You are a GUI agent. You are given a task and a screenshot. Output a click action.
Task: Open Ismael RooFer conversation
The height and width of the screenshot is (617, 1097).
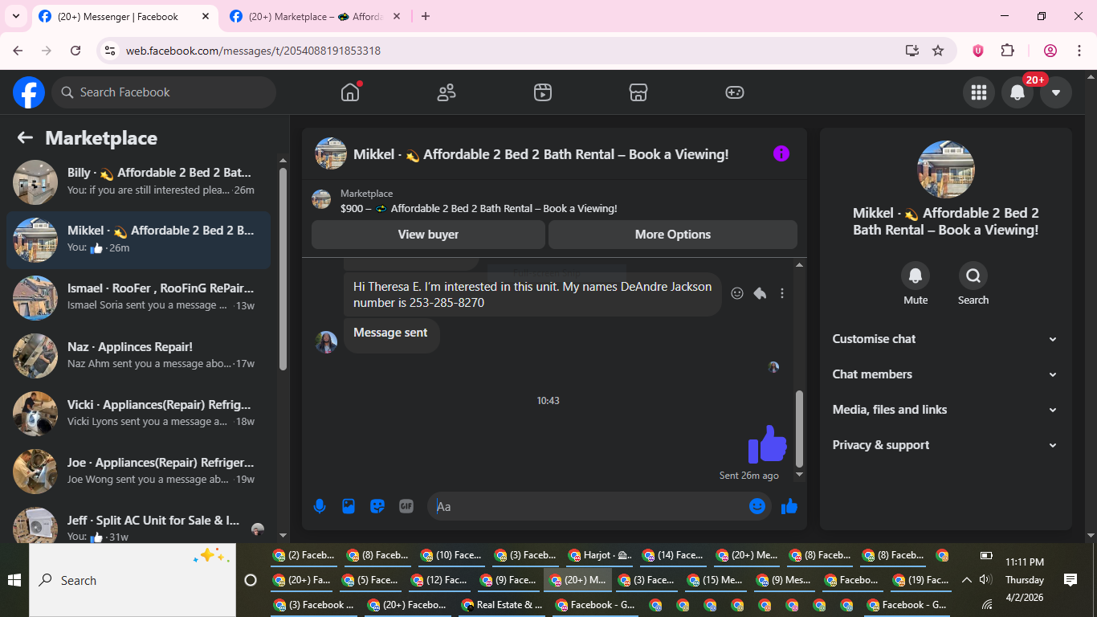point(138,297)
